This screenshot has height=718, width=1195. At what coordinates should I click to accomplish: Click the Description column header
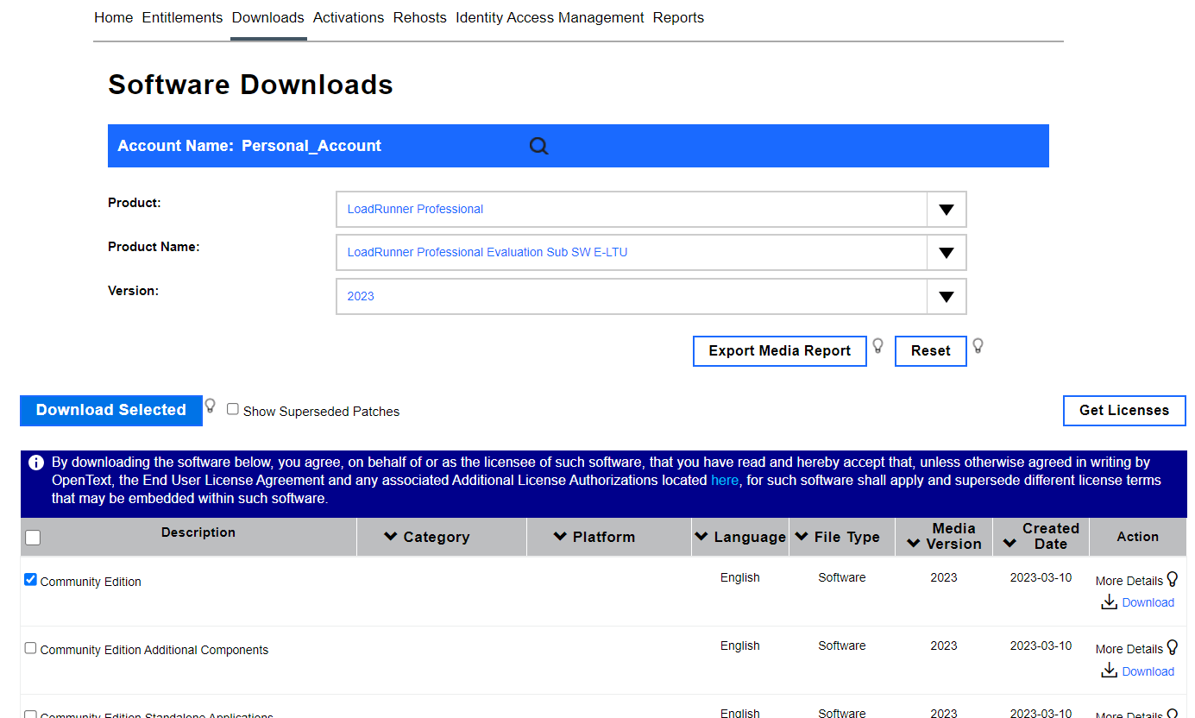pos(198,532)
